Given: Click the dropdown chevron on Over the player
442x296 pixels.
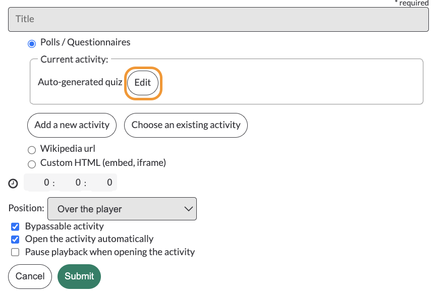Looking at the screenshot, I should (188, 209).
